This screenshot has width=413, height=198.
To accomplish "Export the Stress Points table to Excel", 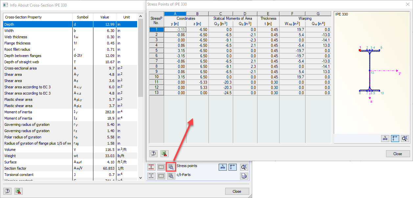I will [164, 154].
